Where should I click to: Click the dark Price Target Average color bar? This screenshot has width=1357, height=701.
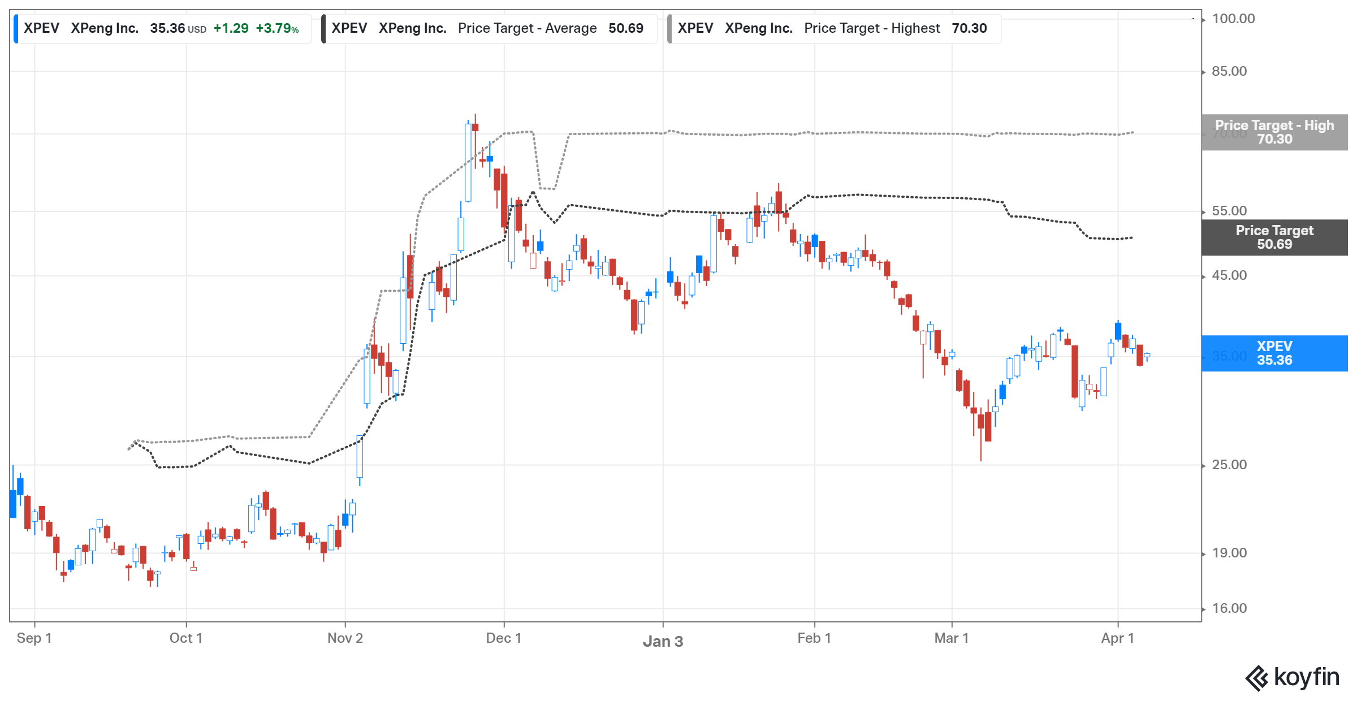click(x=323, y=28)
